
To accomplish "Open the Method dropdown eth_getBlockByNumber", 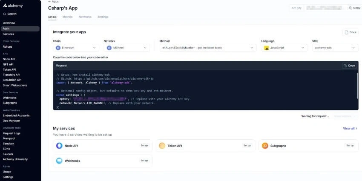I will (x=208, y=48).
